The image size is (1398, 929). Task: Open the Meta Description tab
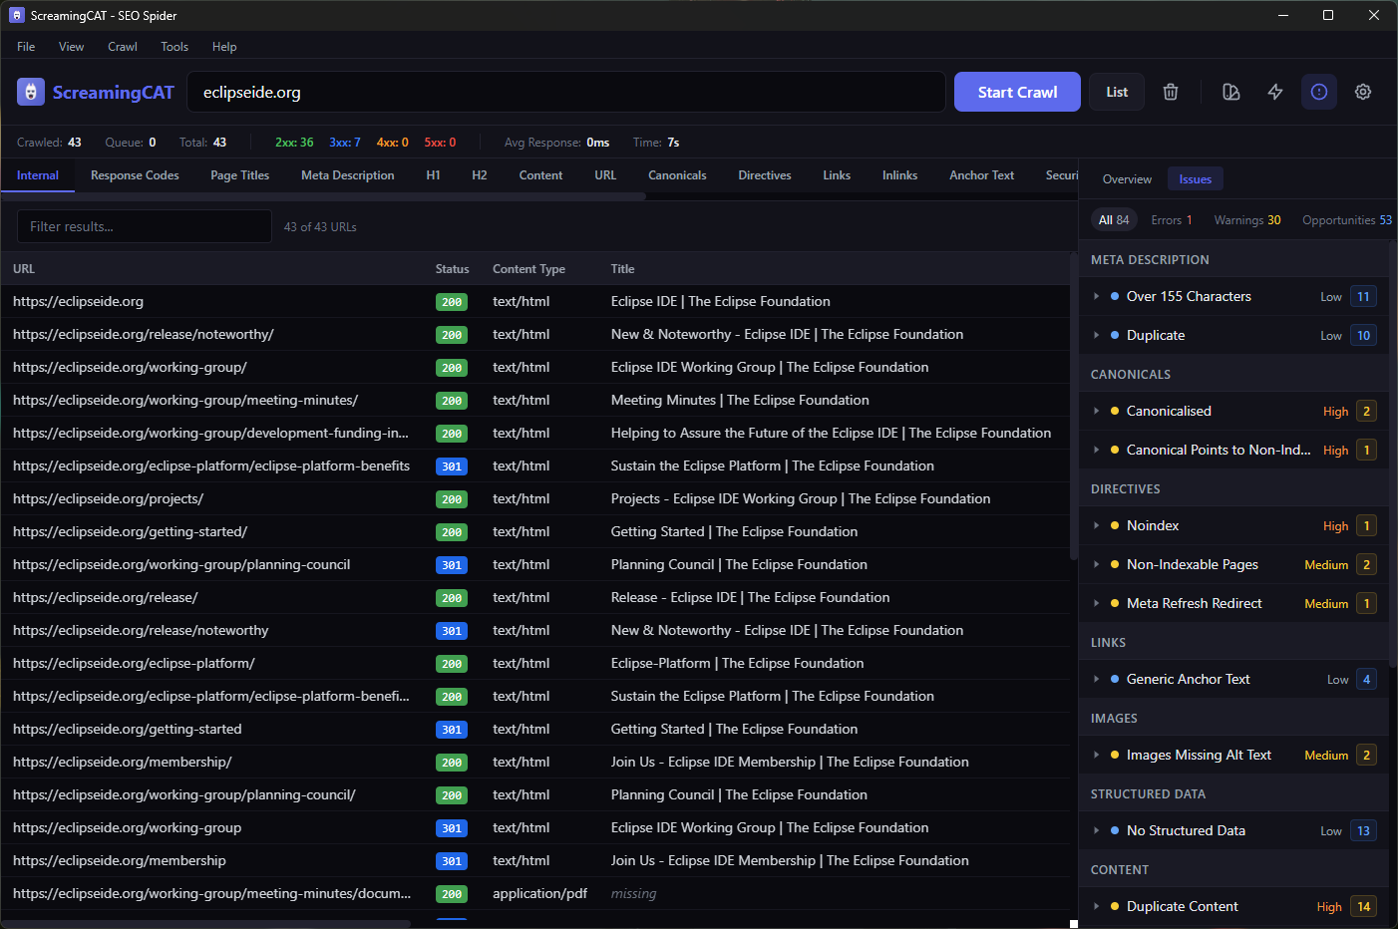coord(348,175)
